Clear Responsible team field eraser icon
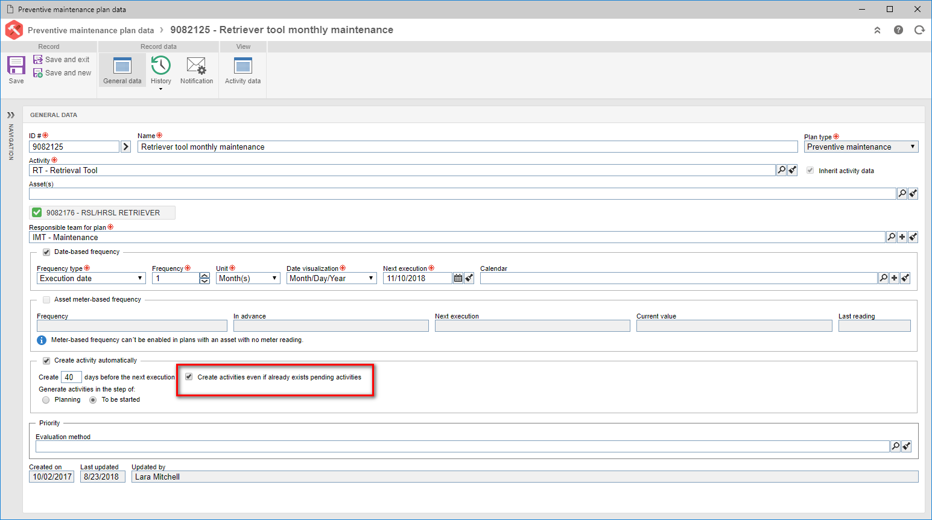The height and width of the screenshot is (520, 932). tap(913, 237)
